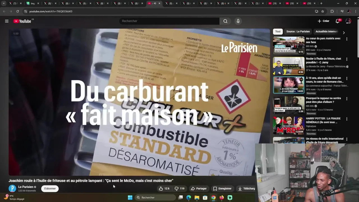359x202 pixels.
Task: Click the magnifier search button on YouTube
Action: [225, 21]
